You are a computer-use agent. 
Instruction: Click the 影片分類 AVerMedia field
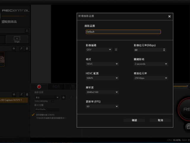click(x=47, y=109)
